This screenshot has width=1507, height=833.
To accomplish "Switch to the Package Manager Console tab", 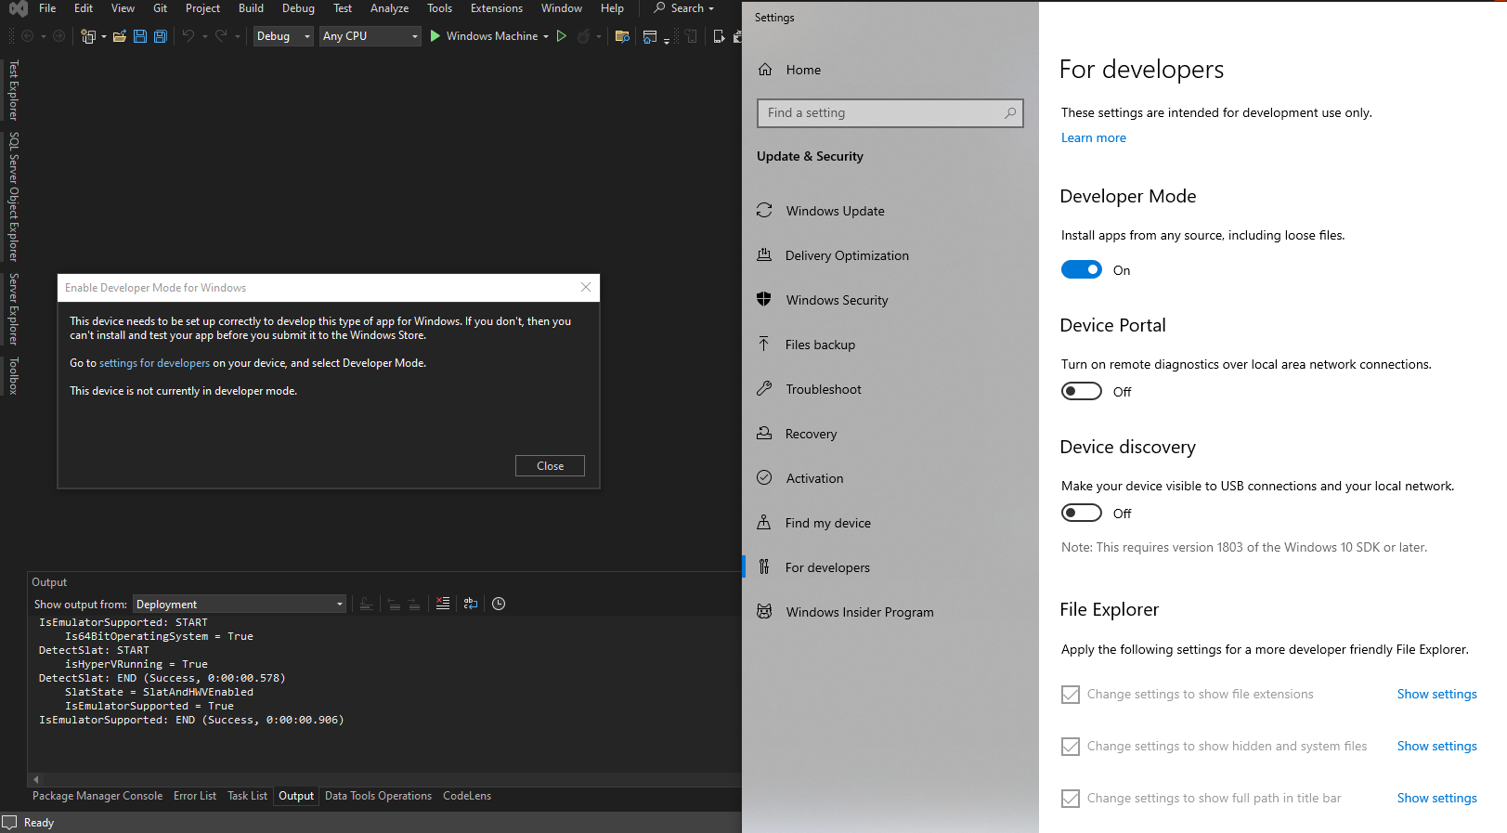I will (x=97, y=796).
